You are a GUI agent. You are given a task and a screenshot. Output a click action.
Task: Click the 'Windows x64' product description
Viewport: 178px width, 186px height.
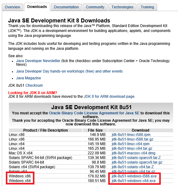[20, 181]
